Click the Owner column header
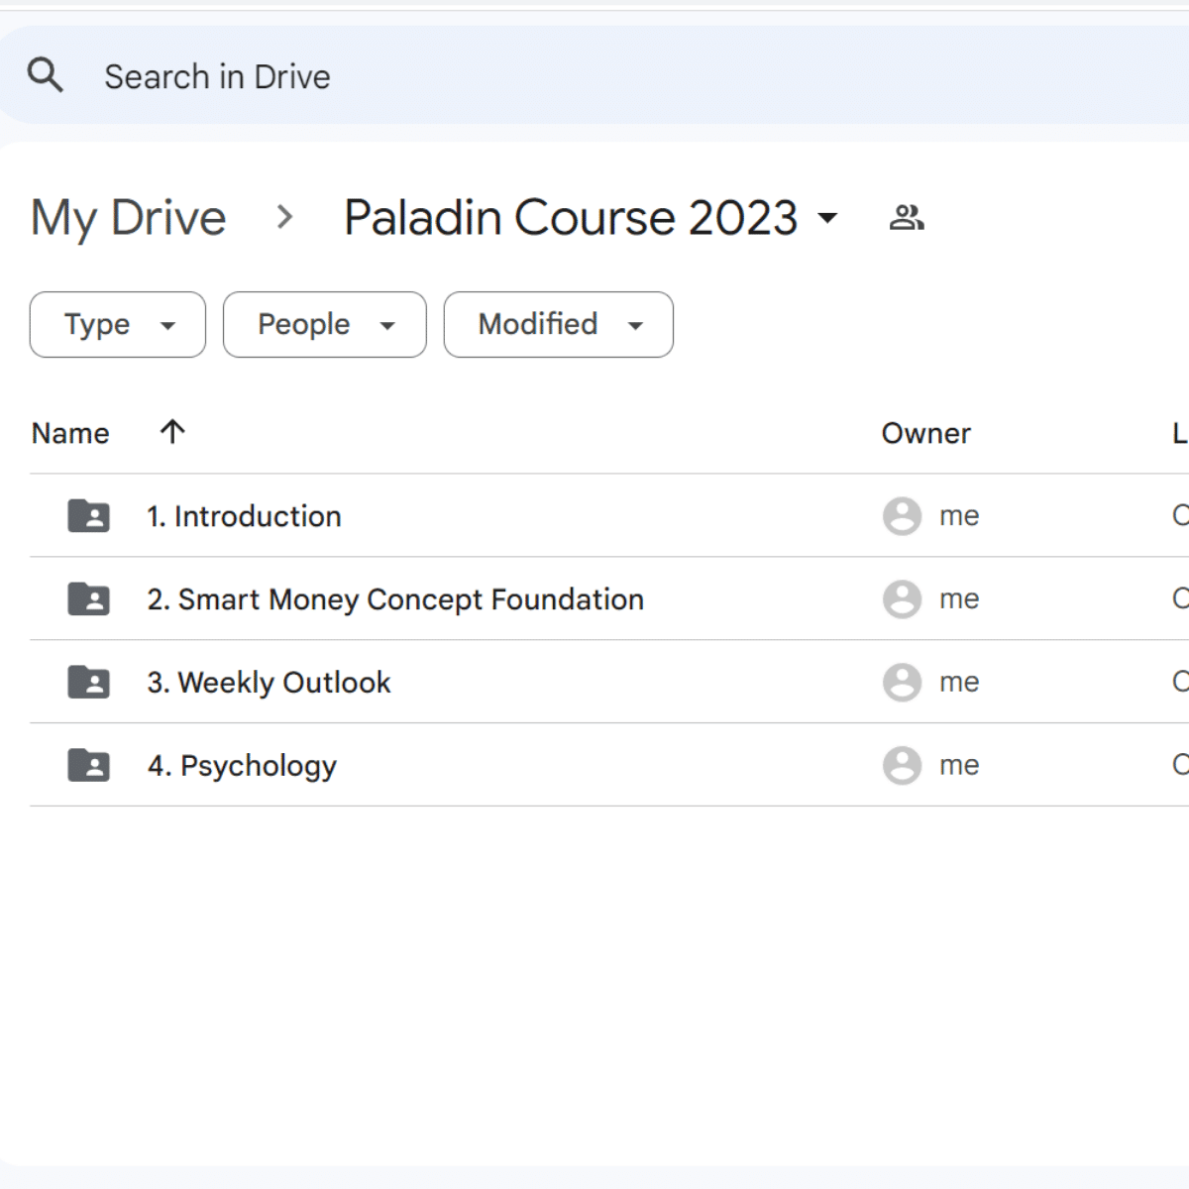Viewport: 1189px width, 1189px height. point(925,434)
